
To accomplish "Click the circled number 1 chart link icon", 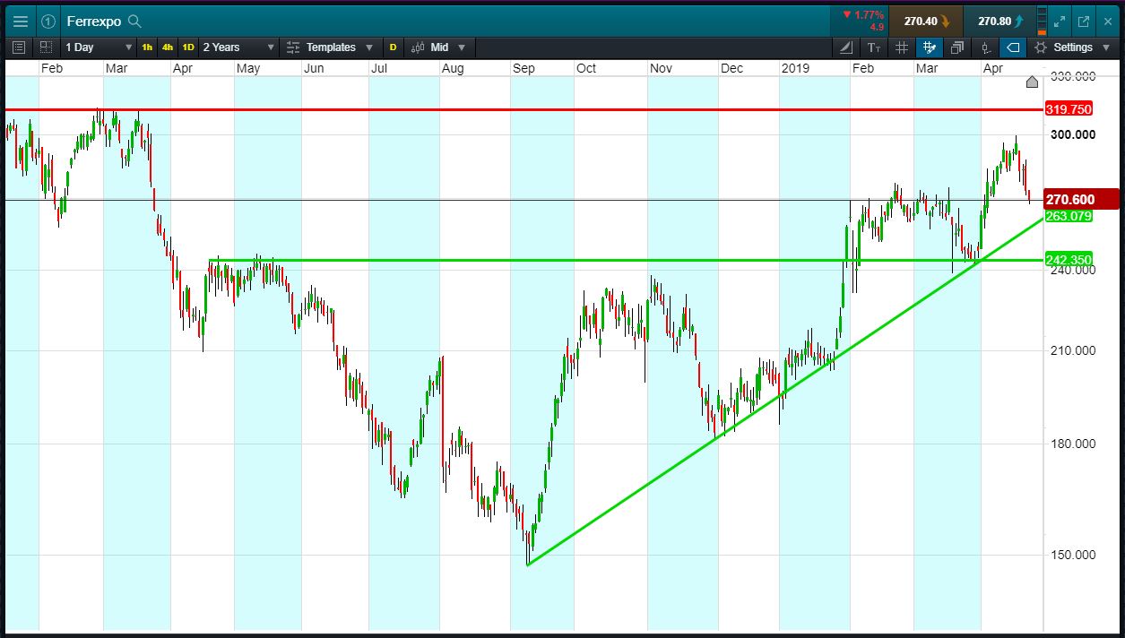I will tap(48, 22).
